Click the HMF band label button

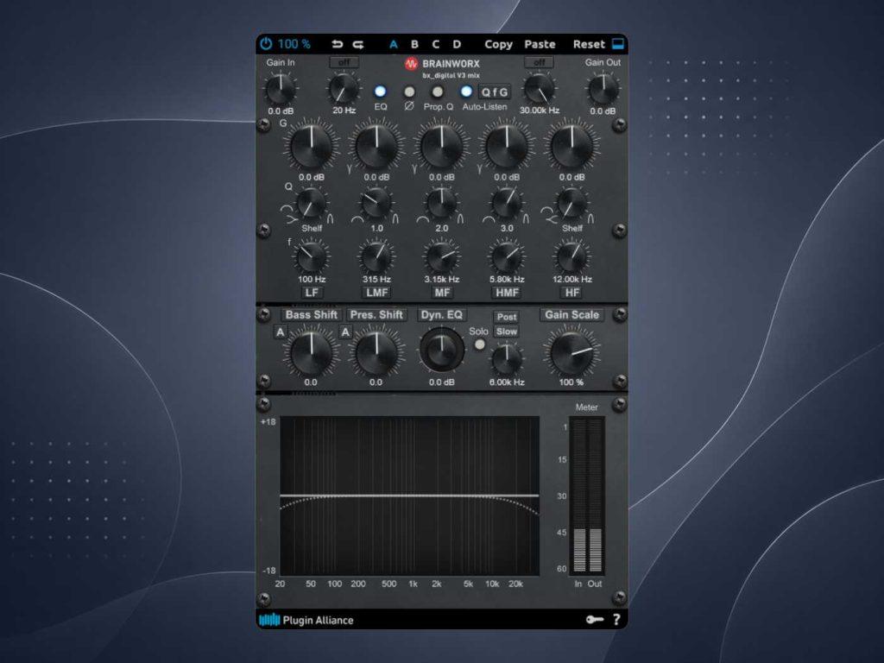507,293
